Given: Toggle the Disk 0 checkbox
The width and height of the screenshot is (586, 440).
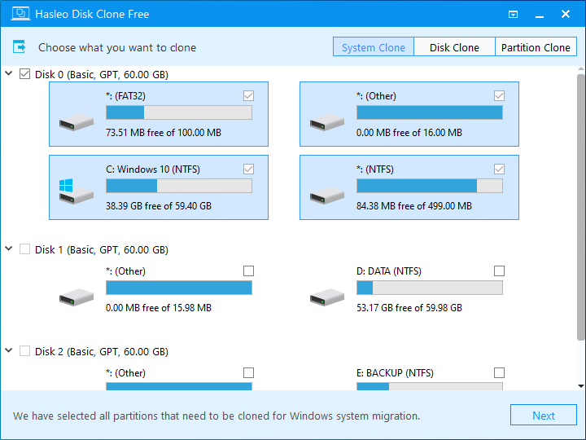Looking at the screenshot, I should point(24,73).
